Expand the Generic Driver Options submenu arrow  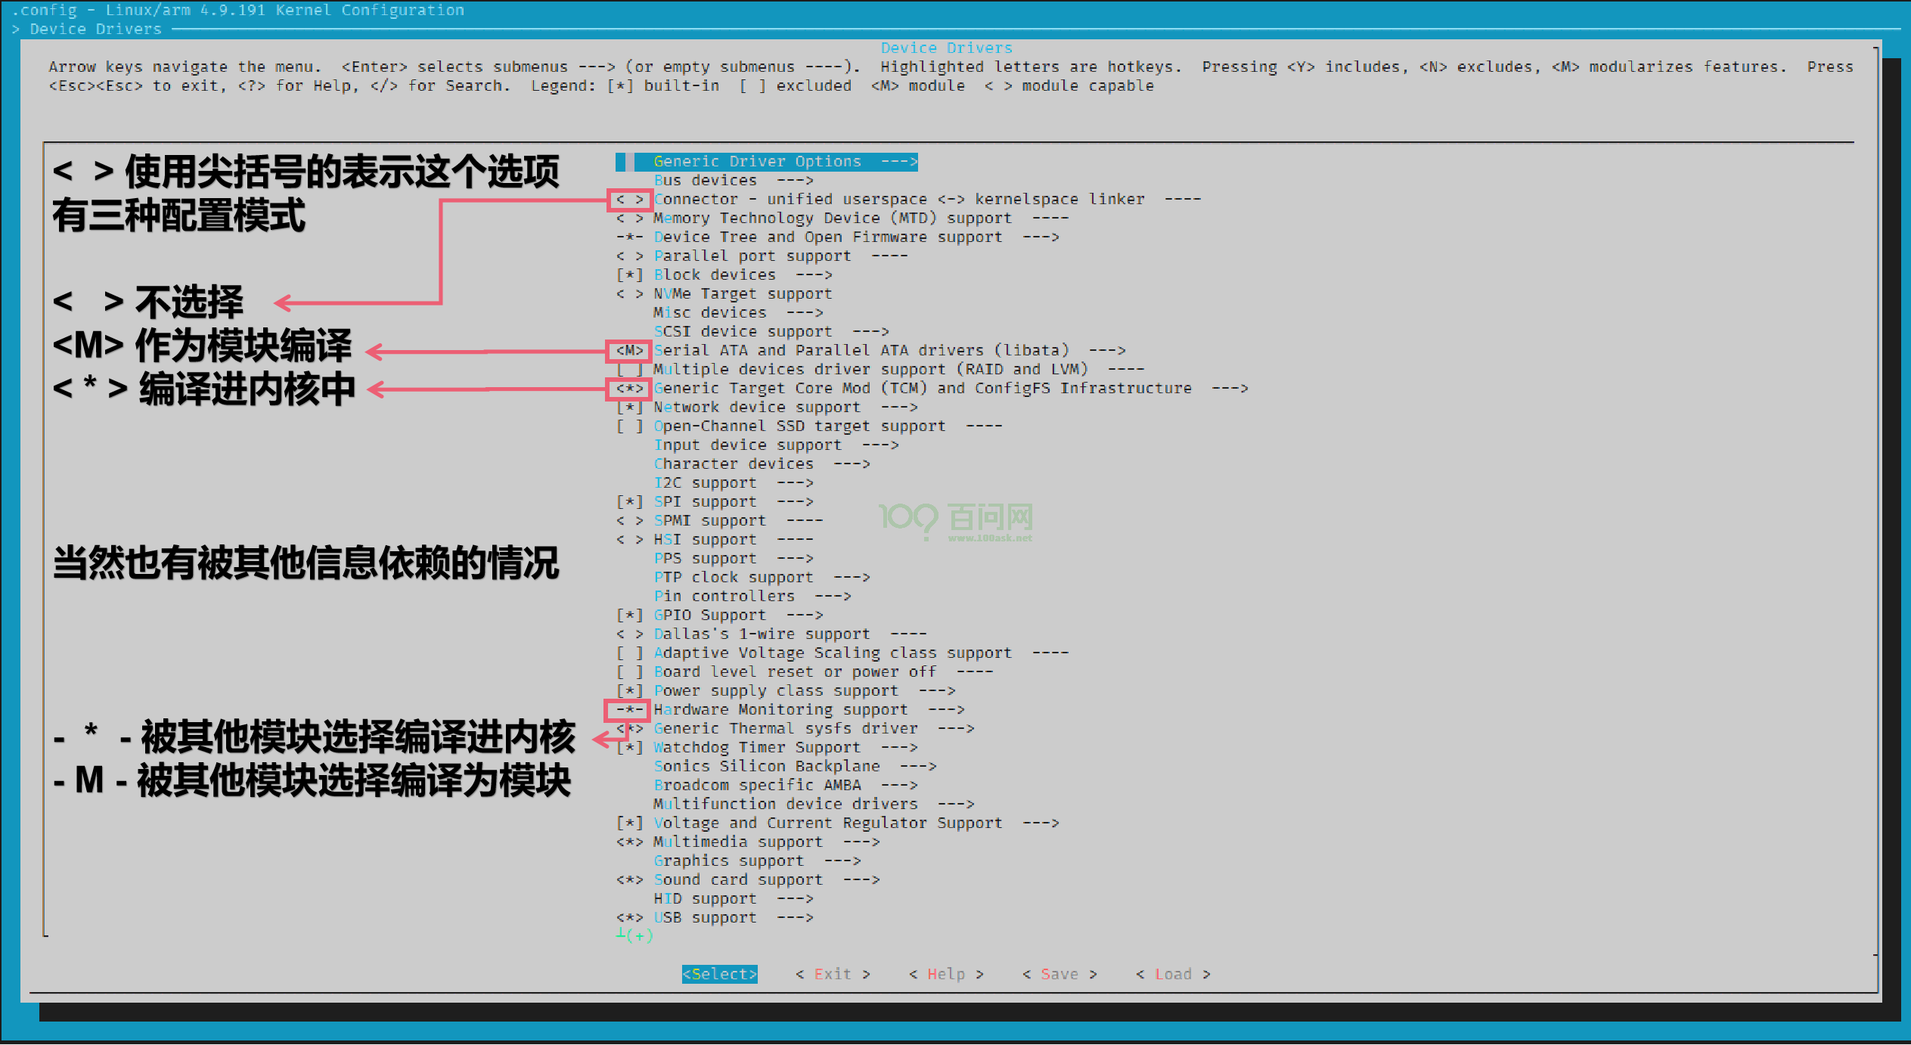pyautogui.click(x=898, y=162)
